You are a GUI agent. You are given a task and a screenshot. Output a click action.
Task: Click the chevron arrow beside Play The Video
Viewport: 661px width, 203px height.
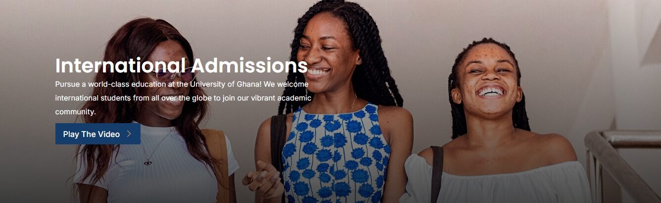[129, 134]
